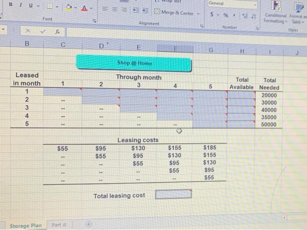Select column D header
The width and height of the screenshot is (307, 230).
click(101, 46)
